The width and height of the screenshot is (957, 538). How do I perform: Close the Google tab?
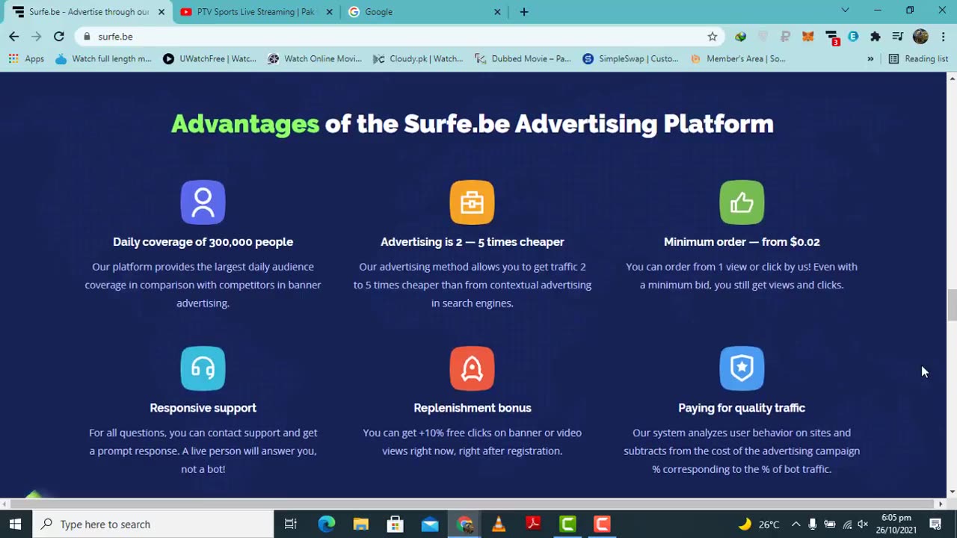(x=497, y=11)
